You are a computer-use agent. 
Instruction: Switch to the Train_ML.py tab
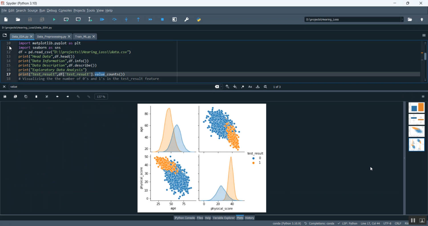click(x=83, y=37)
